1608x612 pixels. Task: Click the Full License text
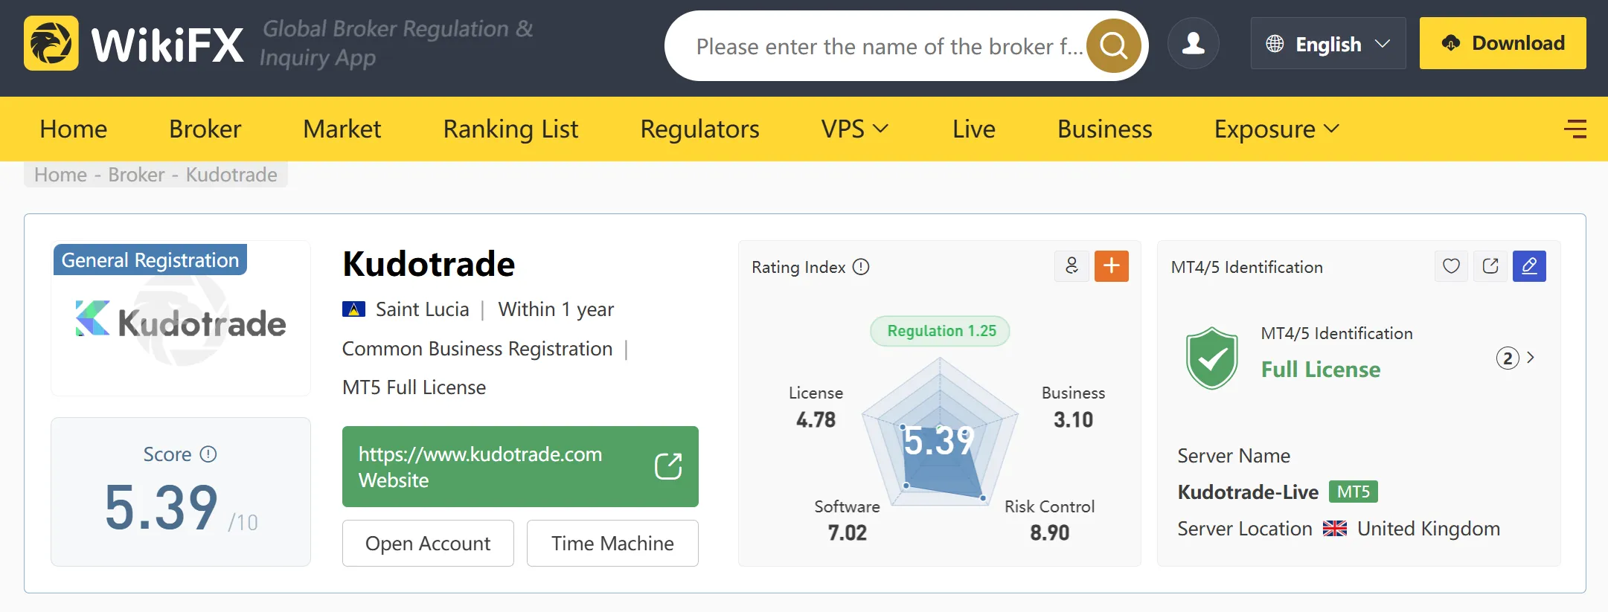point(1321,370)
